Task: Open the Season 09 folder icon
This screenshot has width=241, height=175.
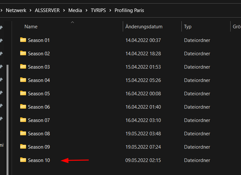Action: click(x=23, y=147)
